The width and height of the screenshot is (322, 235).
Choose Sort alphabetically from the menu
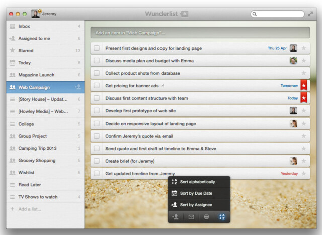pos(199,182)
